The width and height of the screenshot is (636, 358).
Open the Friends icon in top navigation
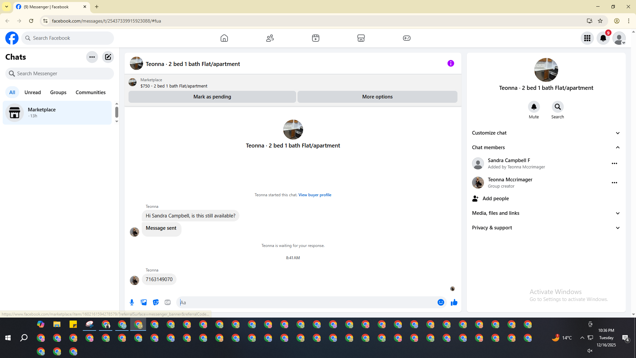270,38
